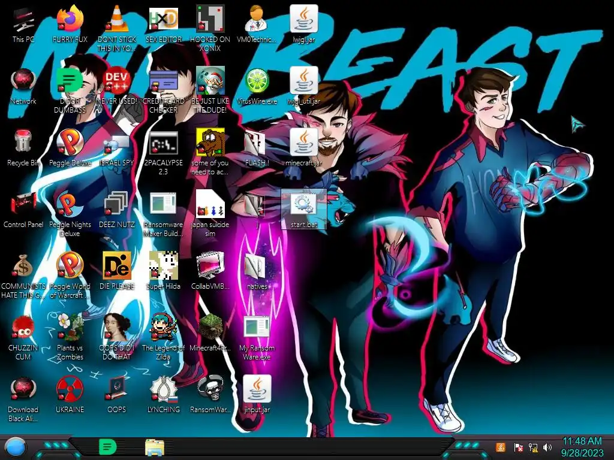Select the OOPS desktop shortcut
Screen dimensions: 614x460
[x=117, y=395]
